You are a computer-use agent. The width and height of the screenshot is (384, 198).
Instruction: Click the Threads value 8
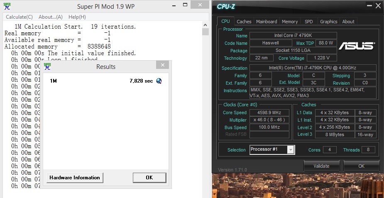368,149
